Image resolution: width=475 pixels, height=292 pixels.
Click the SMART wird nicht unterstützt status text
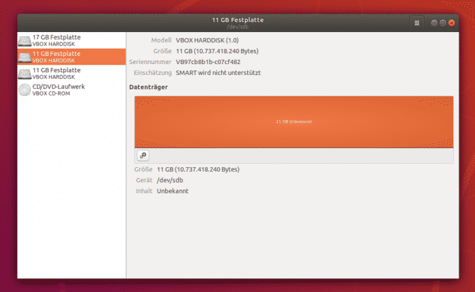coord(218,72)
